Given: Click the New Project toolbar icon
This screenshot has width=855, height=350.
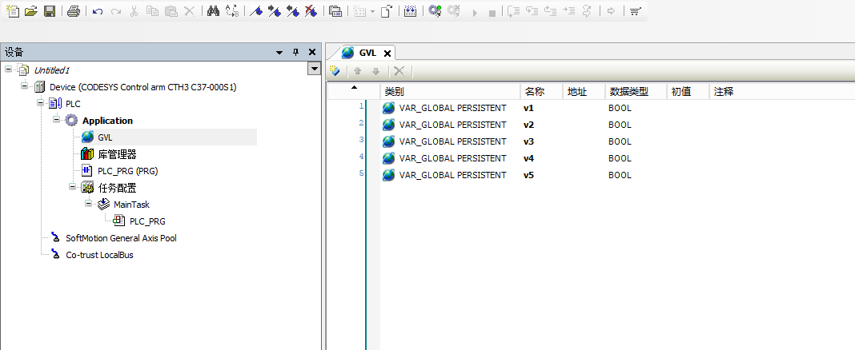Looking at the screenshot, I should (13, 11).
